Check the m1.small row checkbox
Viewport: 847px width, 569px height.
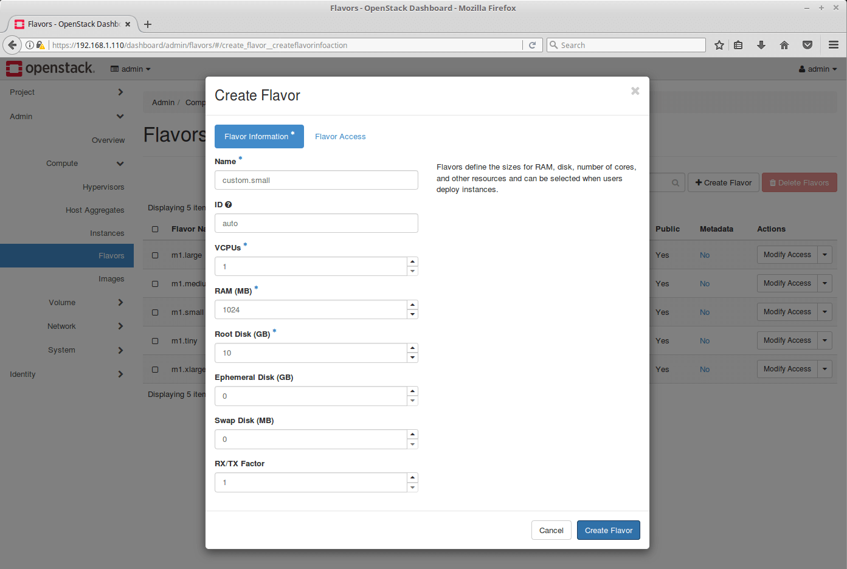(155, 312)
